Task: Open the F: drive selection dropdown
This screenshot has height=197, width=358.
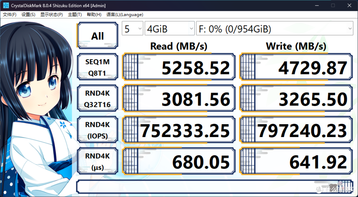Action: pos(275,28)
